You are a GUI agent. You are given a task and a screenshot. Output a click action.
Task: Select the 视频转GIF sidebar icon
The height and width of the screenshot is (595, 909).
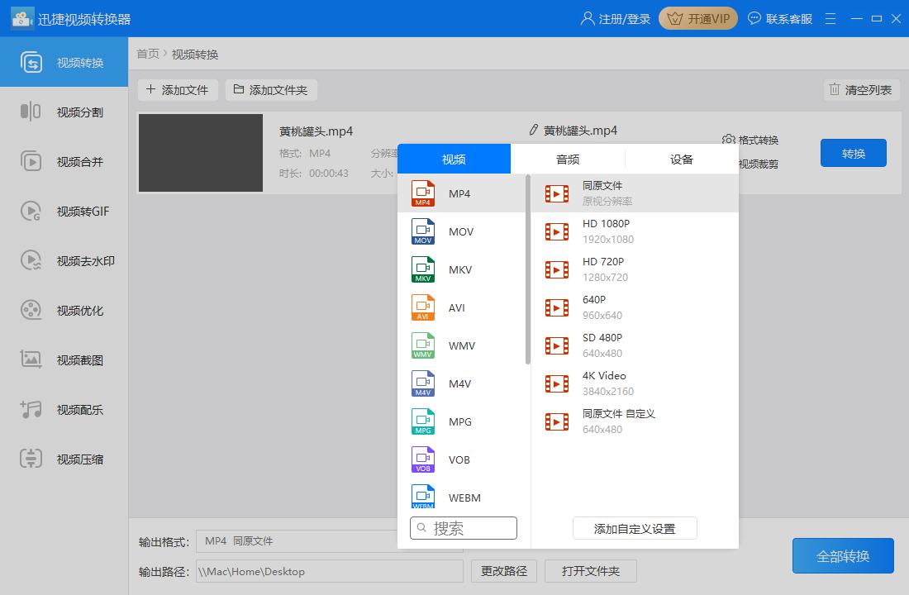point(31,212)
